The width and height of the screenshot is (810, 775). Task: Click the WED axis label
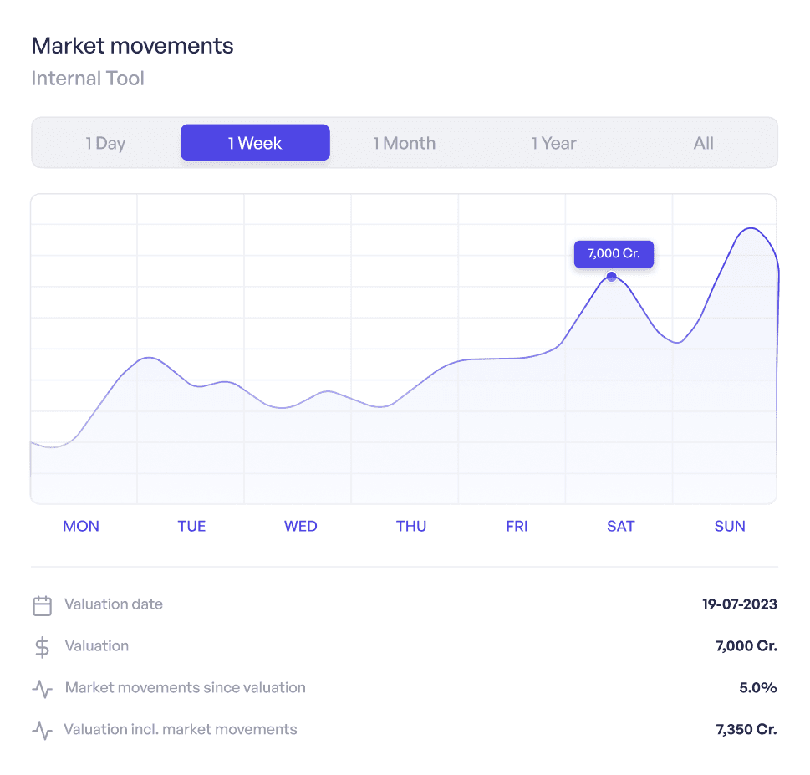point(301,526)
